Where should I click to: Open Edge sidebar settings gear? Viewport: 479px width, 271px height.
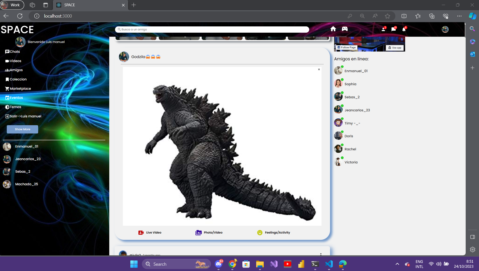click(x=472, y=249)
